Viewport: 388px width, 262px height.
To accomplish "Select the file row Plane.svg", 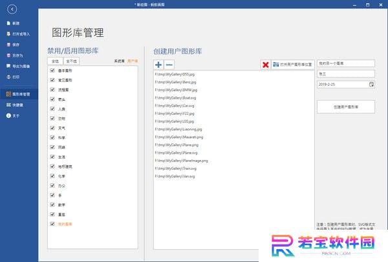I will click(x=233, y=153).
